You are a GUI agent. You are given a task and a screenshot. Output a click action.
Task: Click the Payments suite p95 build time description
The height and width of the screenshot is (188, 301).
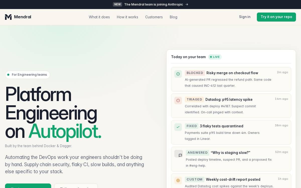[222, 136]
